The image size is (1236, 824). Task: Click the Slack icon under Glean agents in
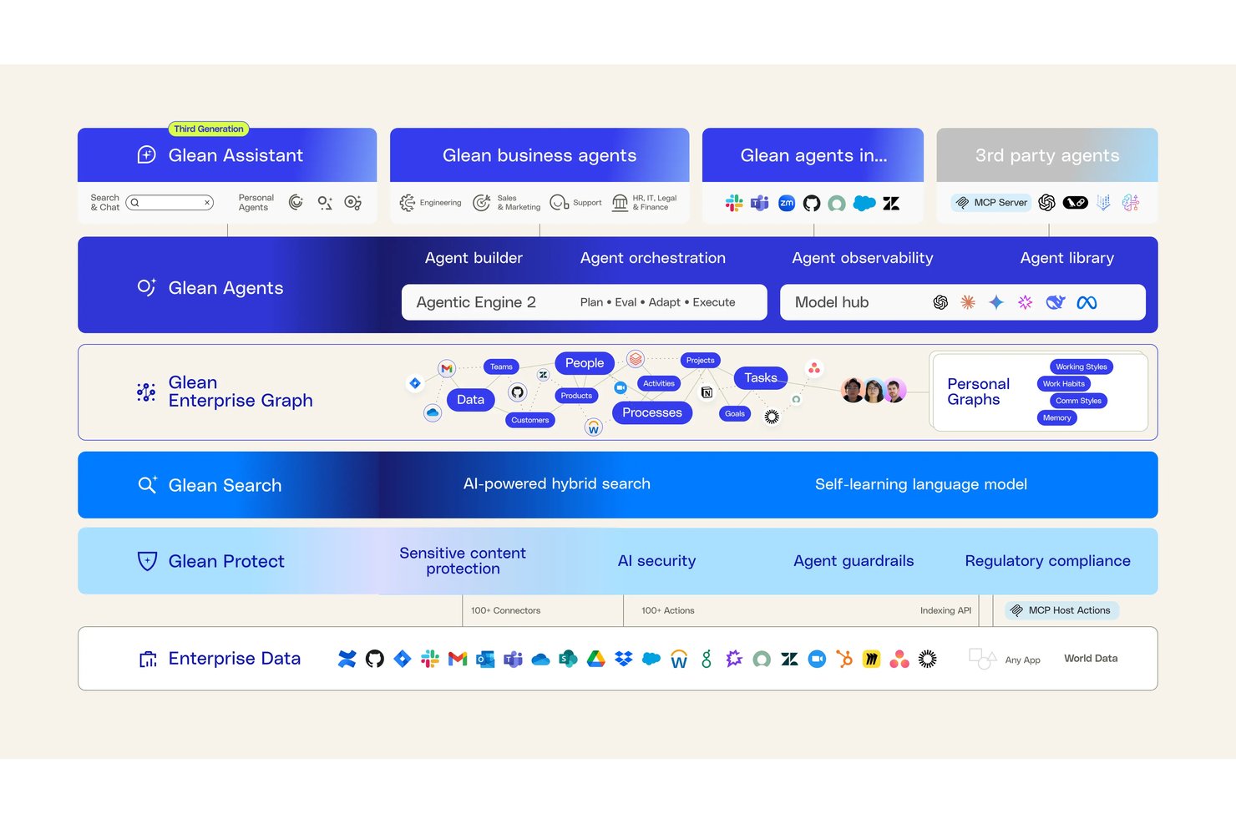734,203
